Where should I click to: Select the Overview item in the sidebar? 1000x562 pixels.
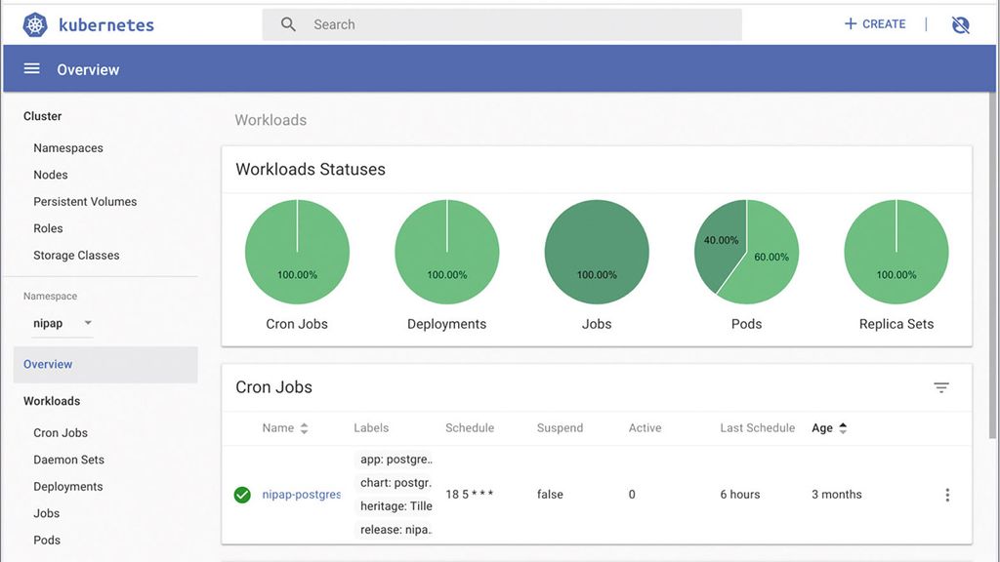pos(47,364)
